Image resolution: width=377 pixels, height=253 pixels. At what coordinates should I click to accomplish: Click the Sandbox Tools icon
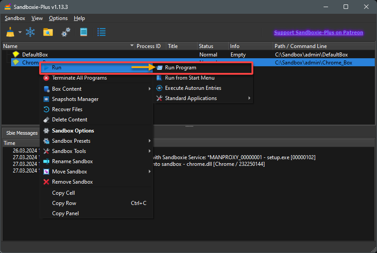click(46, 151)
